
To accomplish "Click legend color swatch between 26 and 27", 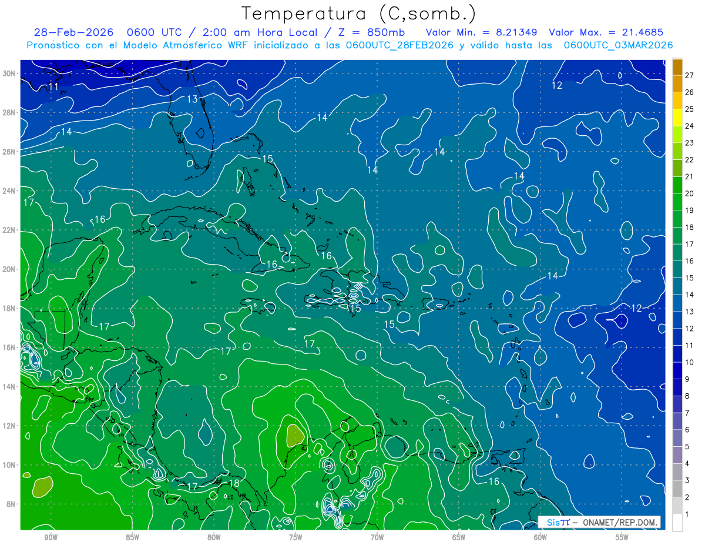I will click(x=678, y=83).
